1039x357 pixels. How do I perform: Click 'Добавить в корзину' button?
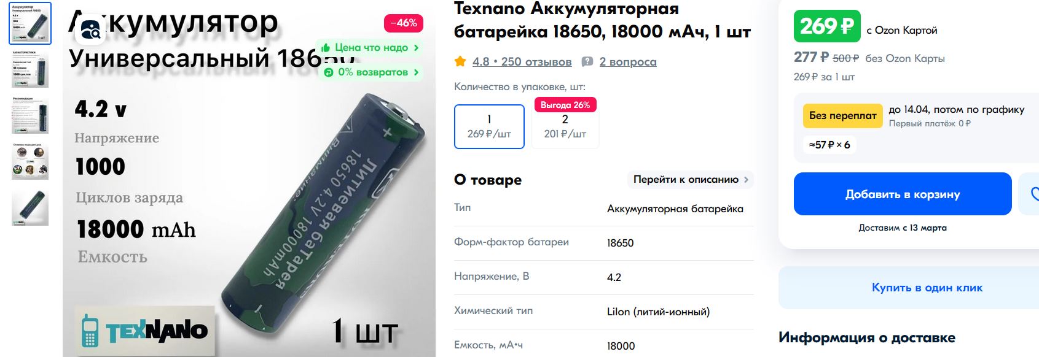pyautogui.click(x=903, y=194)
